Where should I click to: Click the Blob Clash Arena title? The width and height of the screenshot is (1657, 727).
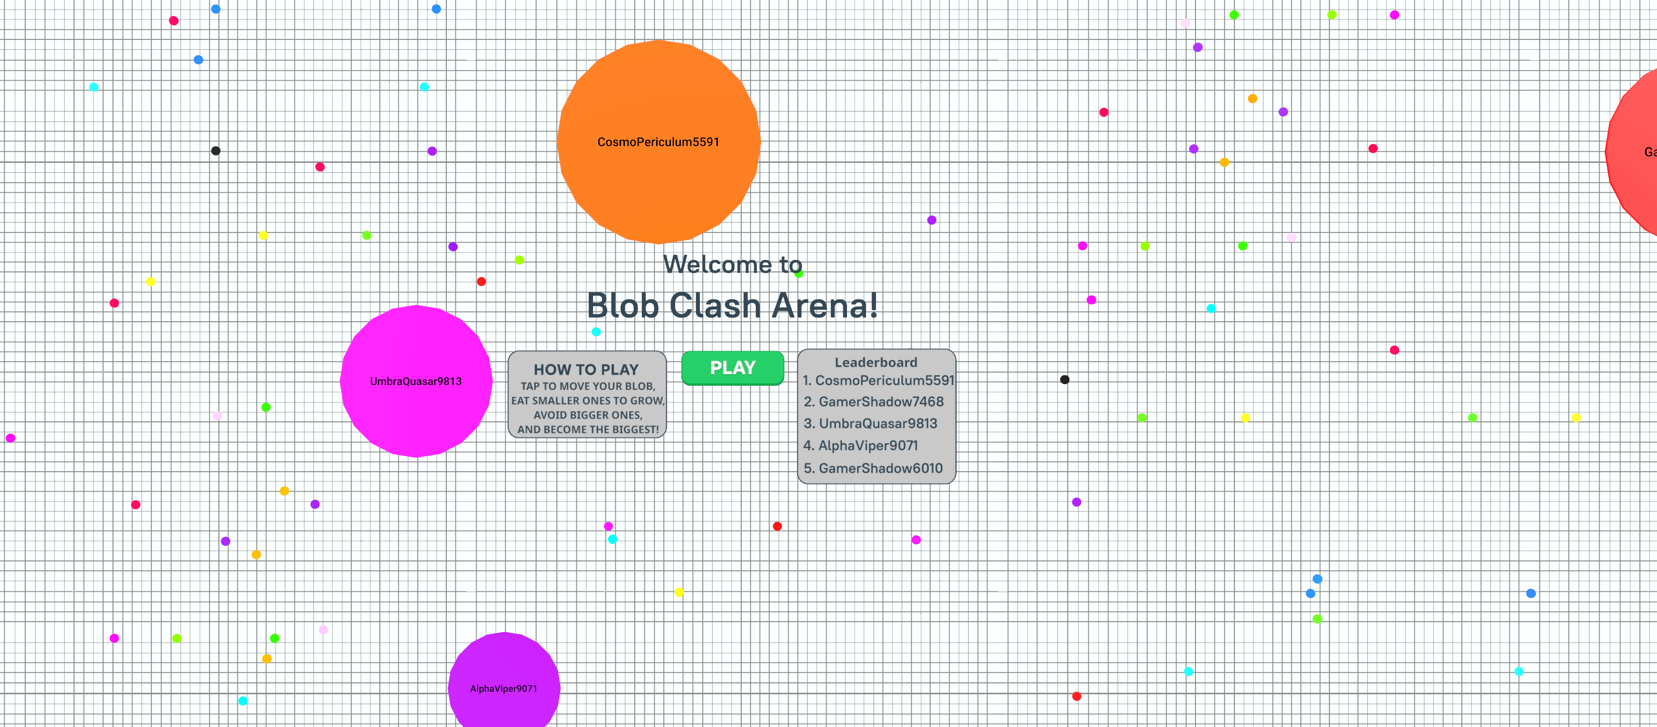point(732,305)
